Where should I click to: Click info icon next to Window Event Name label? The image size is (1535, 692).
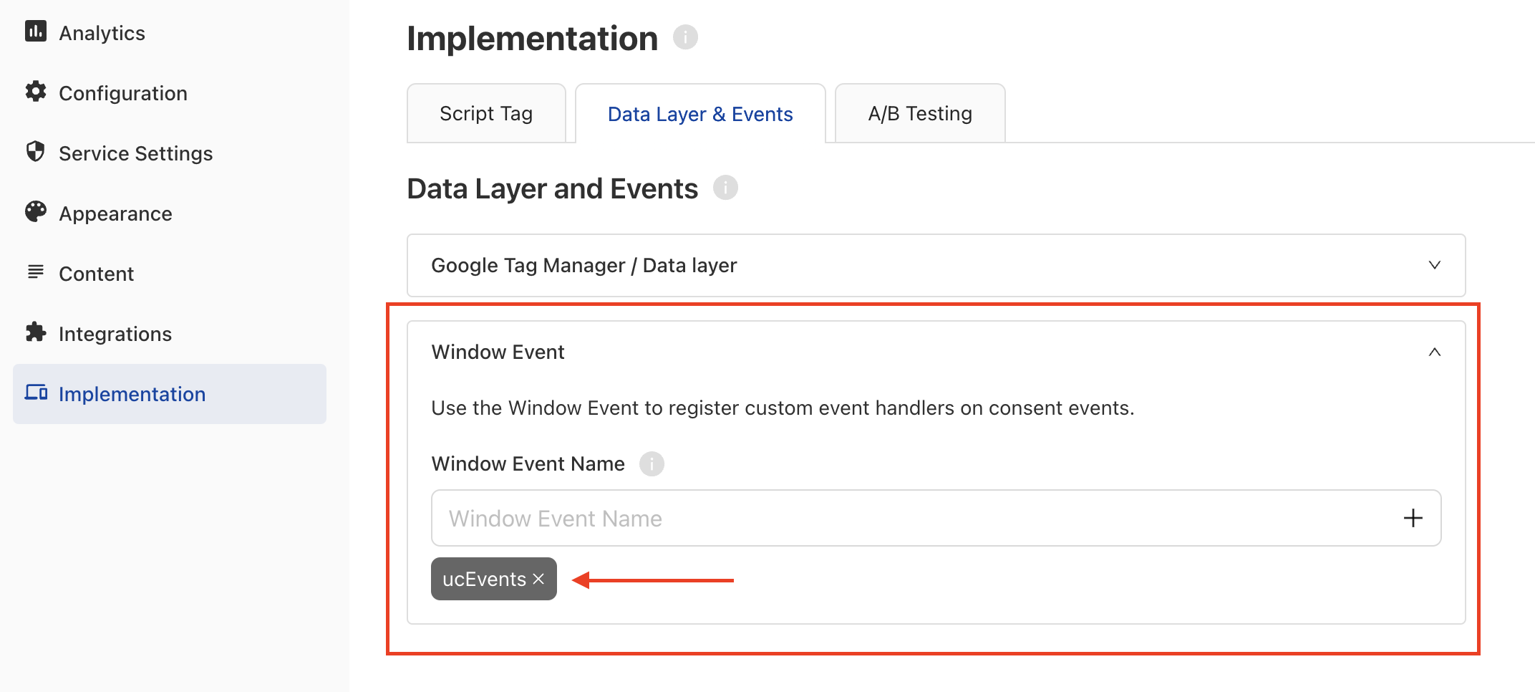[x=652, y=463]
